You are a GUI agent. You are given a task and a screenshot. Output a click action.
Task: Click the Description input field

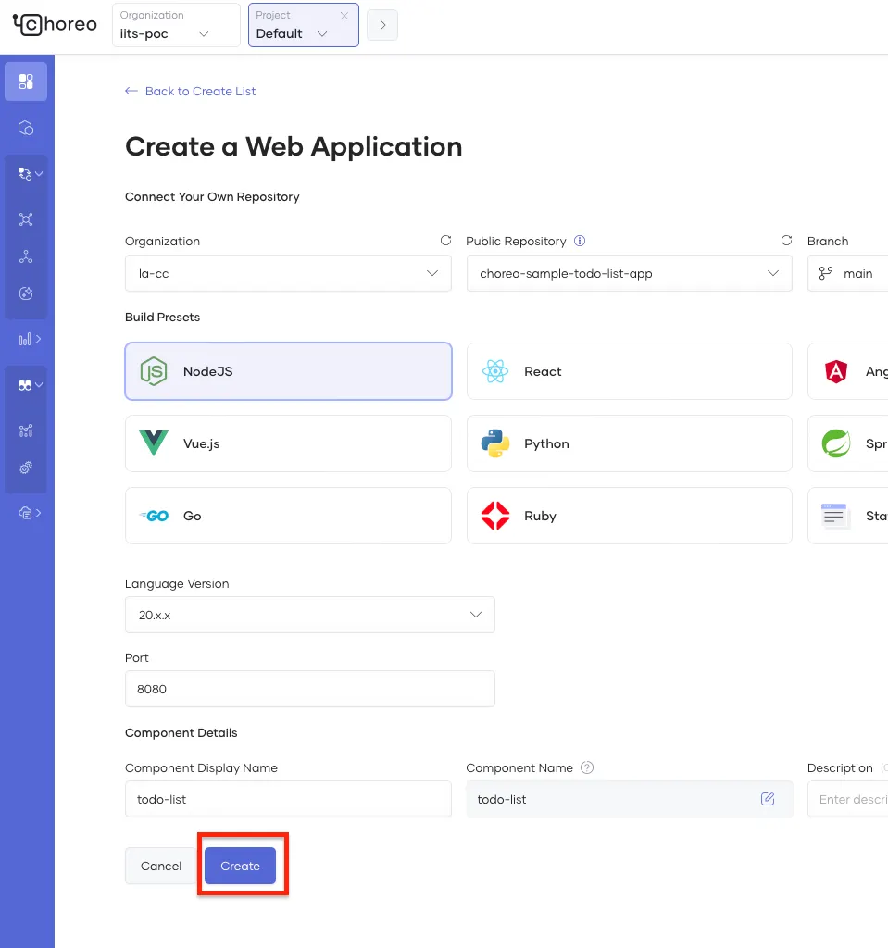click(848, 799)
